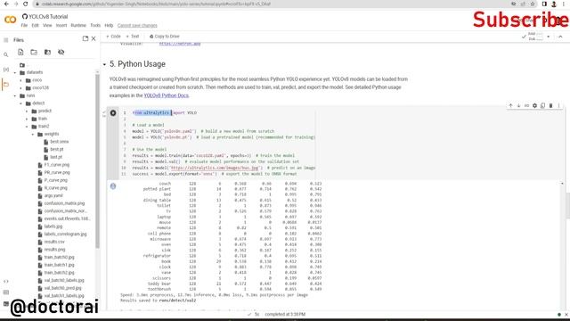Toggle show hidden files eye icon
This screenshot has width=570, height=321.
(x=61, y=52)
